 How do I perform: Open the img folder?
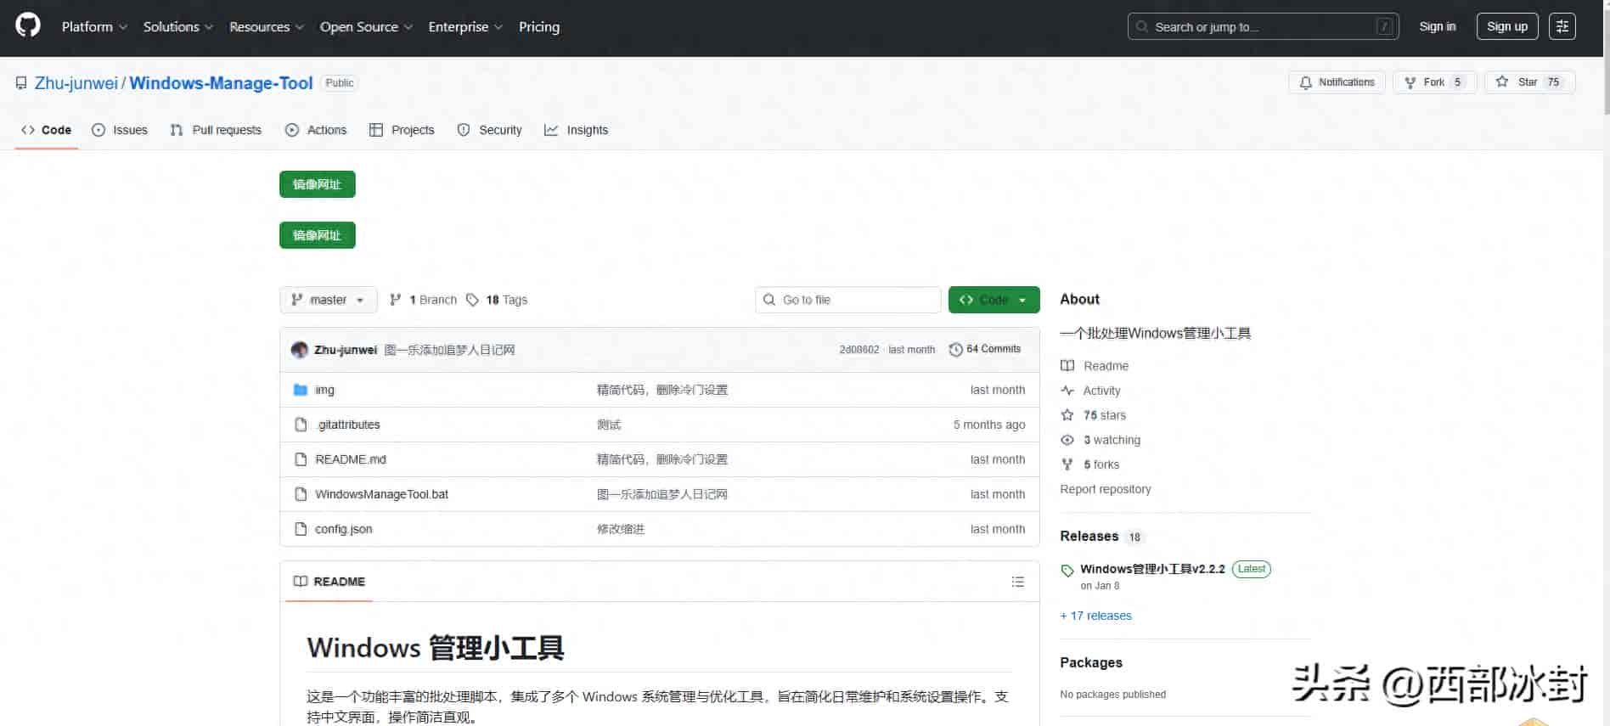click(324, 390)
